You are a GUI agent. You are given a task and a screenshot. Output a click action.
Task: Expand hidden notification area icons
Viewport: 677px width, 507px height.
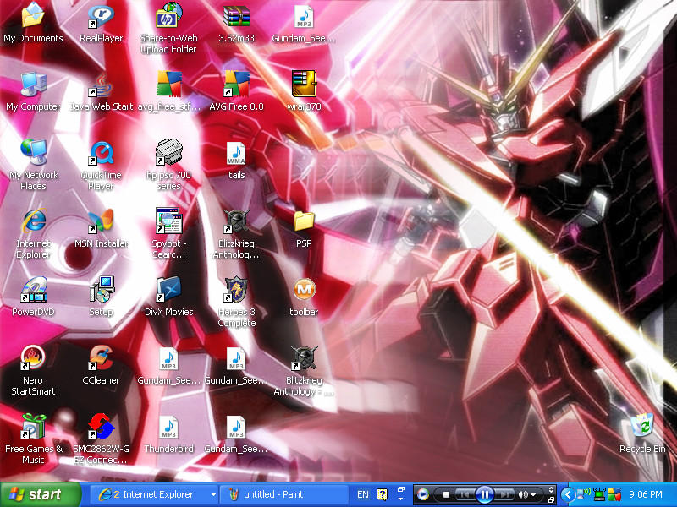pos(568,494)
